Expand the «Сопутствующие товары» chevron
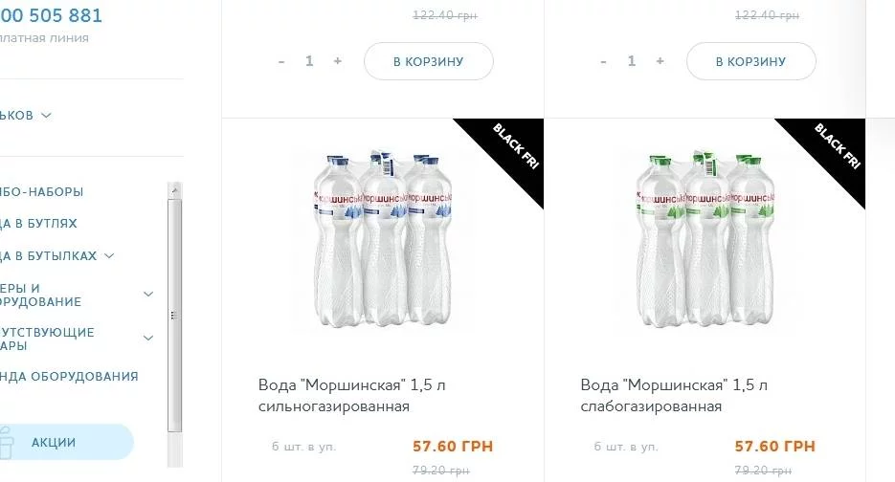Viewport: 895px width, 482px height. click(x=148, y=339)
